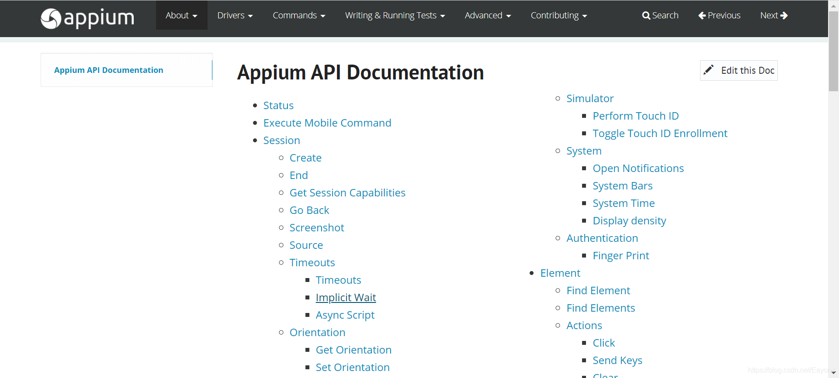
Task: Open the Implicit Wait link
Action: point(346,298)
